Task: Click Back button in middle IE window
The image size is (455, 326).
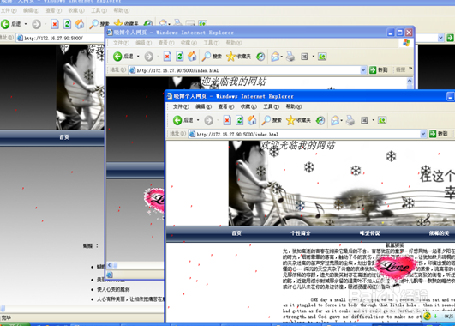Action: [x=123, y=56]
